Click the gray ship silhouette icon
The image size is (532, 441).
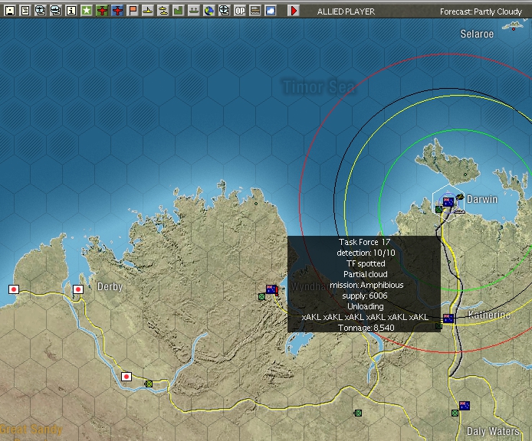coord(194,11)
